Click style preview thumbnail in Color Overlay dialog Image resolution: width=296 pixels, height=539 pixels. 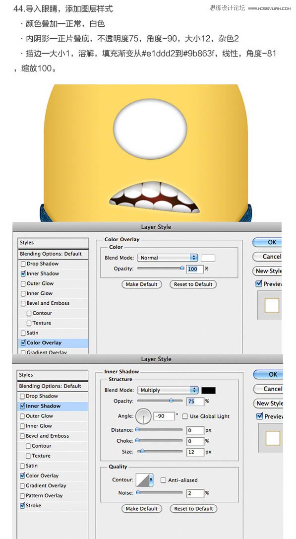pyautogui.click(x=272, y=305)
